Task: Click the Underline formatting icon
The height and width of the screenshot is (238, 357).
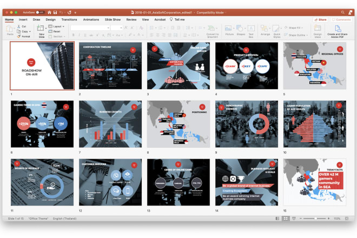Action: (85, 35)
